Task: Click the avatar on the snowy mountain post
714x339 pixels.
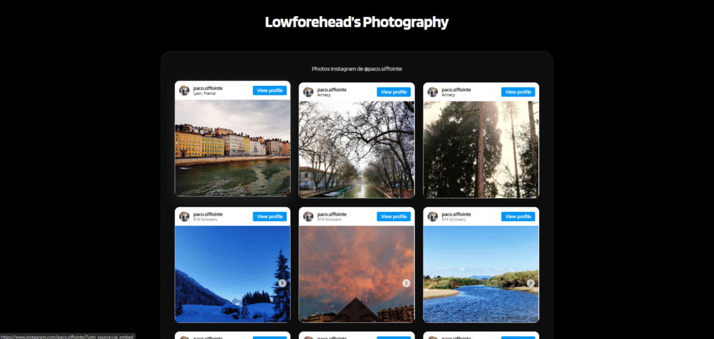Action: (184, 216)
